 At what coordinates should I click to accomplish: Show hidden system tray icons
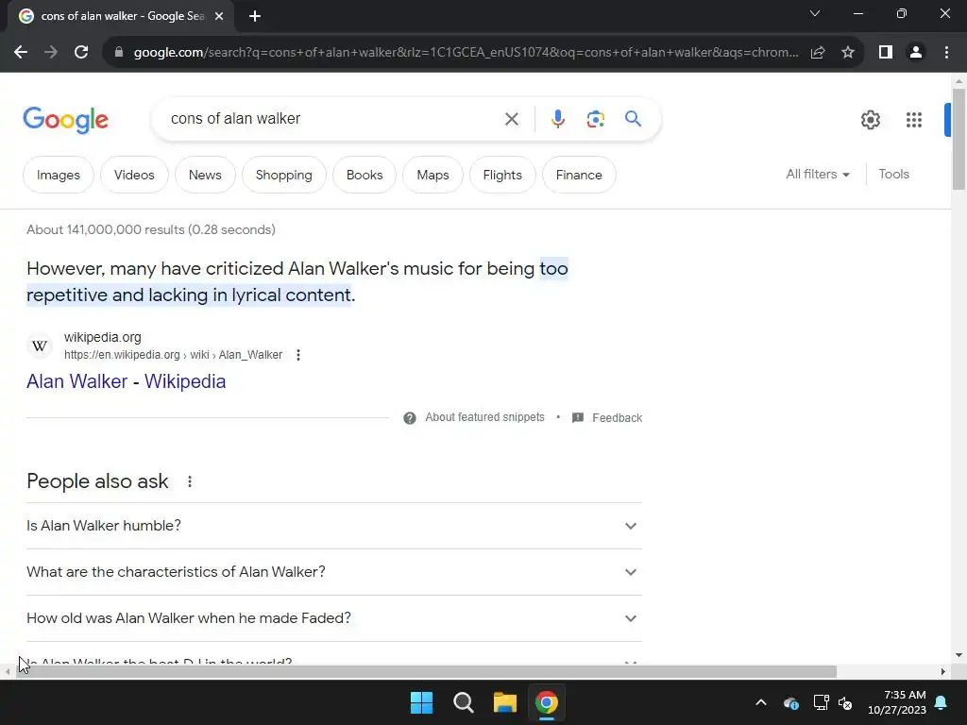coord(761,702)
